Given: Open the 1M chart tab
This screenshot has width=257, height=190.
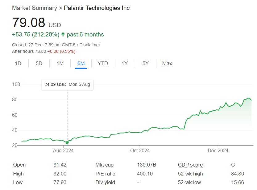Looking at the screenshot, I should point(60,64).
